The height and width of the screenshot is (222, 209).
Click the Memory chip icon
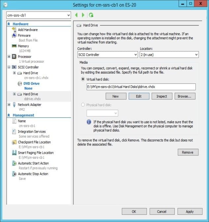coord(14,46)
